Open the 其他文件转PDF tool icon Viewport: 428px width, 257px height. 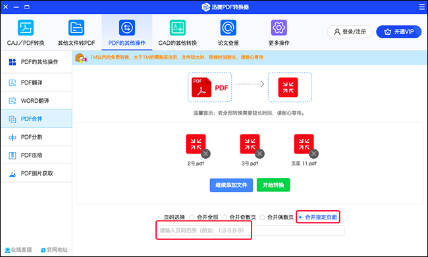point(76,28)
